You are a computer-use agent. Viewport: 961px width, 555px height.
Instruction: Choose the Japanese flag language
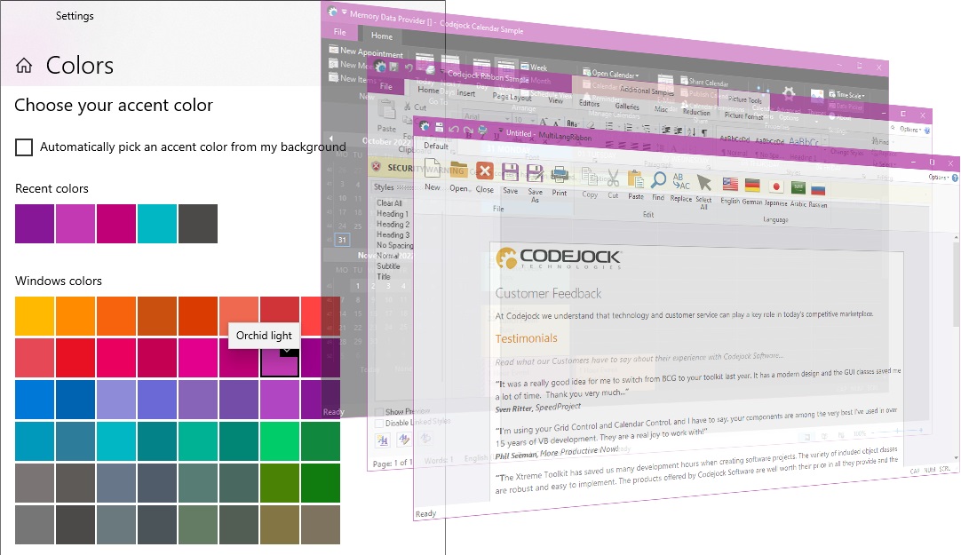776,186
